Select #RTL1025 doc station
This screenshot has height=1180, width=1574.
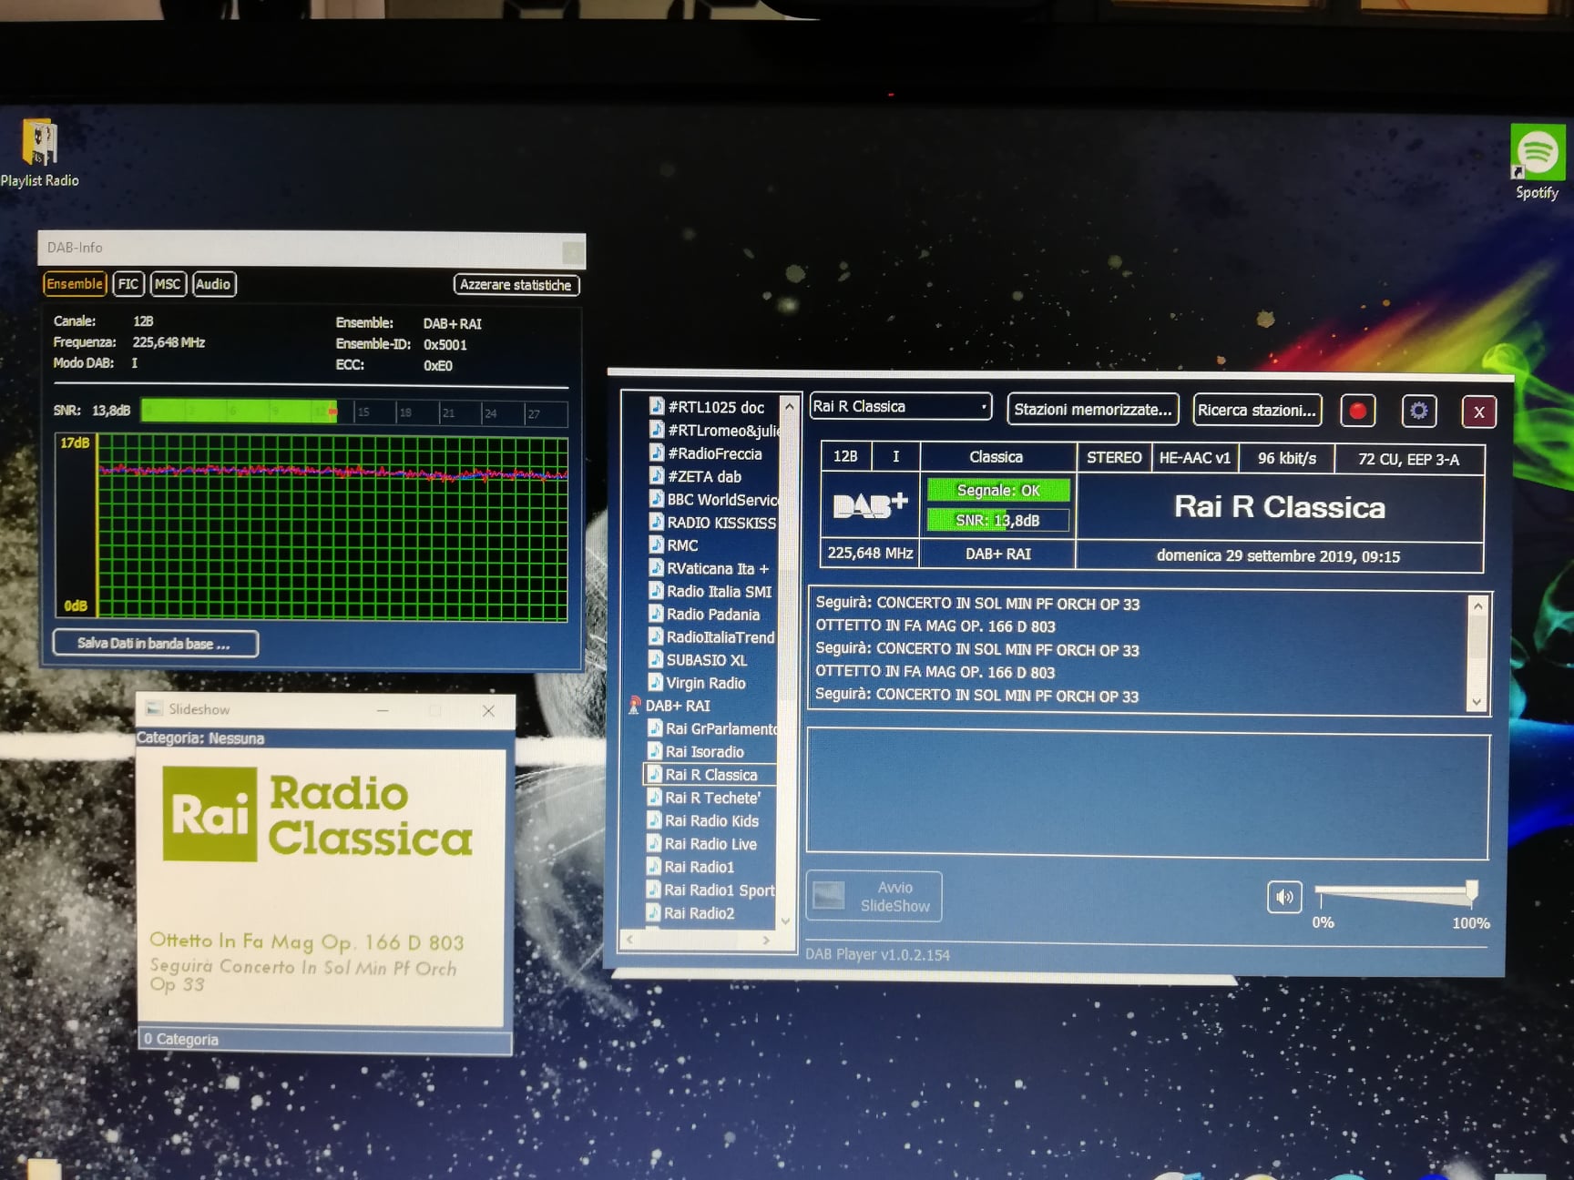[715, 407]
